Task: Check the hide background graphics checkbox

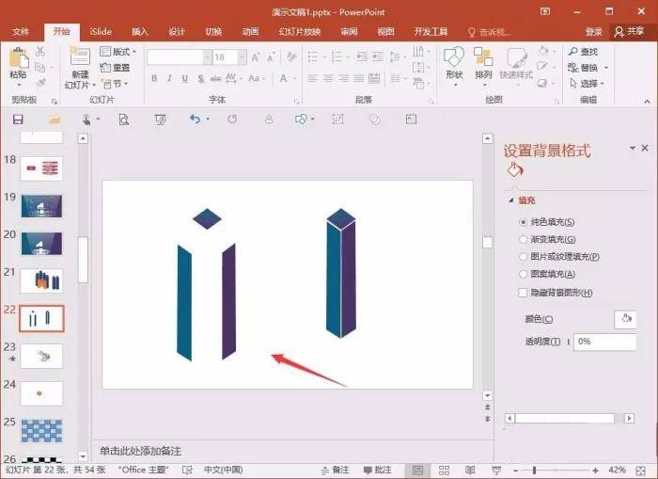Action: 523,293
